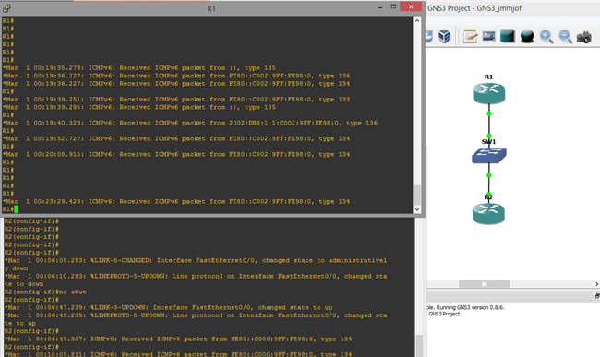
Task: Select the Draw ellipse tool
Action: pos(527,36)
